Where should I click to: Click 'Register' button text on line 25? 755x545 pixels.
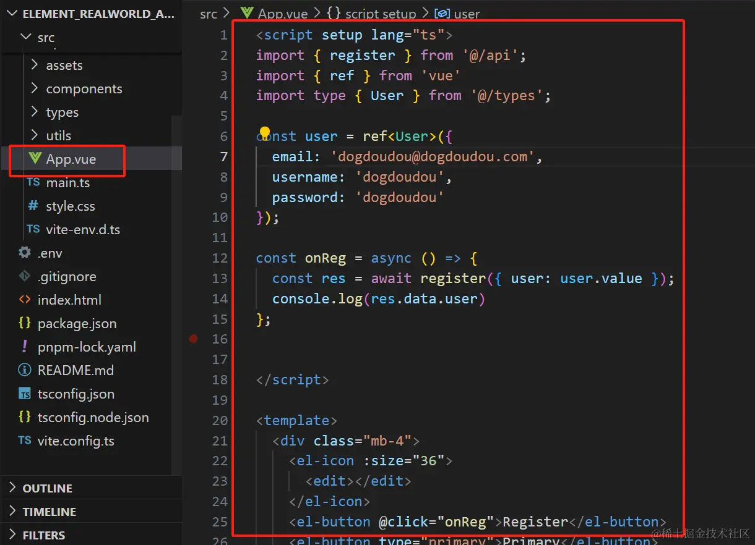(x=535, y=522)
